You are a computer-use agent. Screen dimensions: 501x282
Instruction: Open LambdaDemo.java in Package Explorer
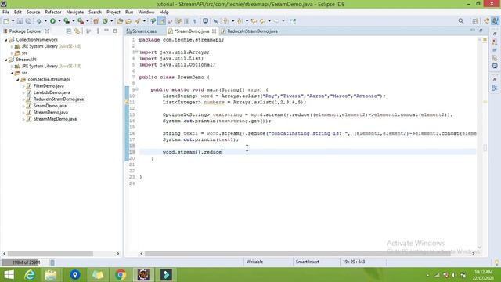click(x=52, y=92)
